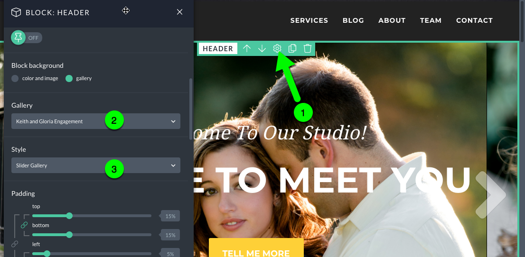Duplicate the Header block
The height and width of the screenshot is (257, 525).
[292, 48]
